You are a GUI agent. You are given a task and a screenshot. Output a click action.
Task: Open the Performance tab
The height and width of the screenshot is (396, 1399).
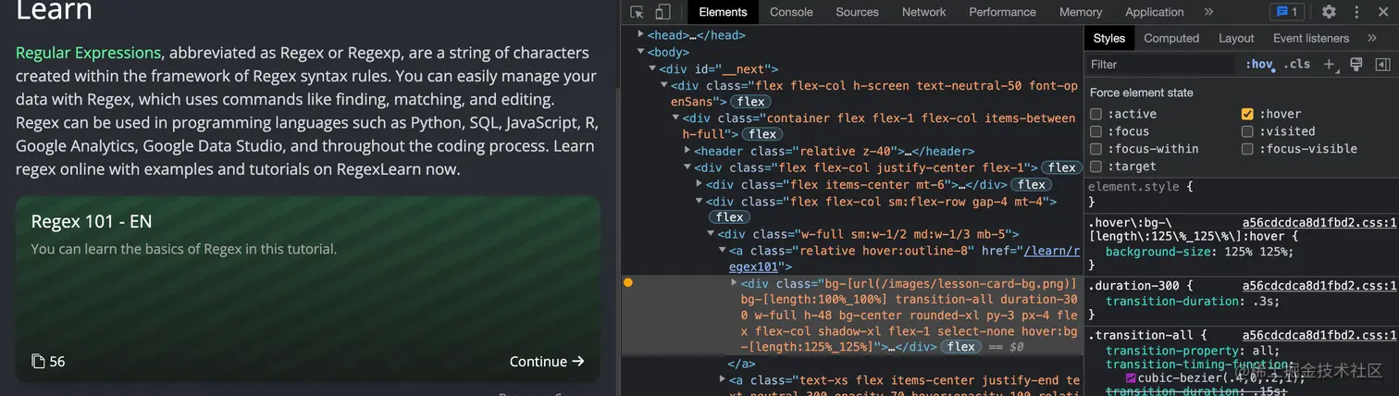coord(1002,12)
